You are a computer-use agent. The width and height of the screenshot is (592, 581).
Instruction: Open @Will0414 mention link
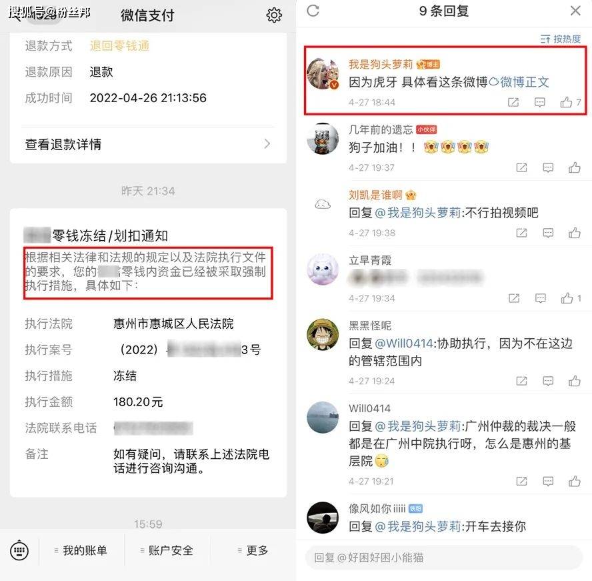[403, 344]
